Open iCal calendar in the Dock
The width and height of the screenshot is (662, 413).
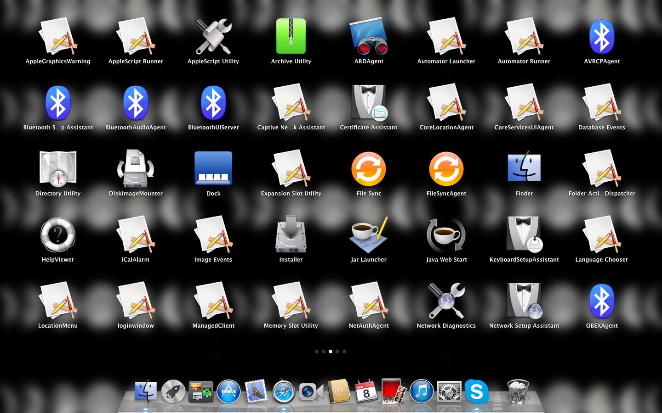point(366,391)
